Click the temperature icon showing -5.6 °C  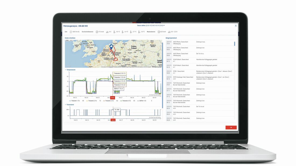tap(114, 32)
